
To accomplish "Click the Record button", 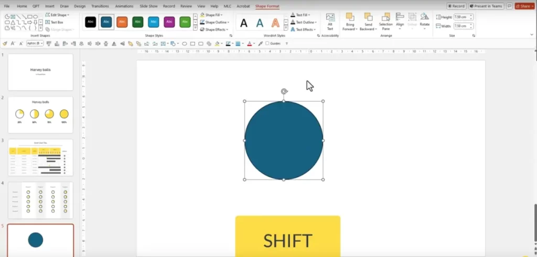I will coord(456,6).
